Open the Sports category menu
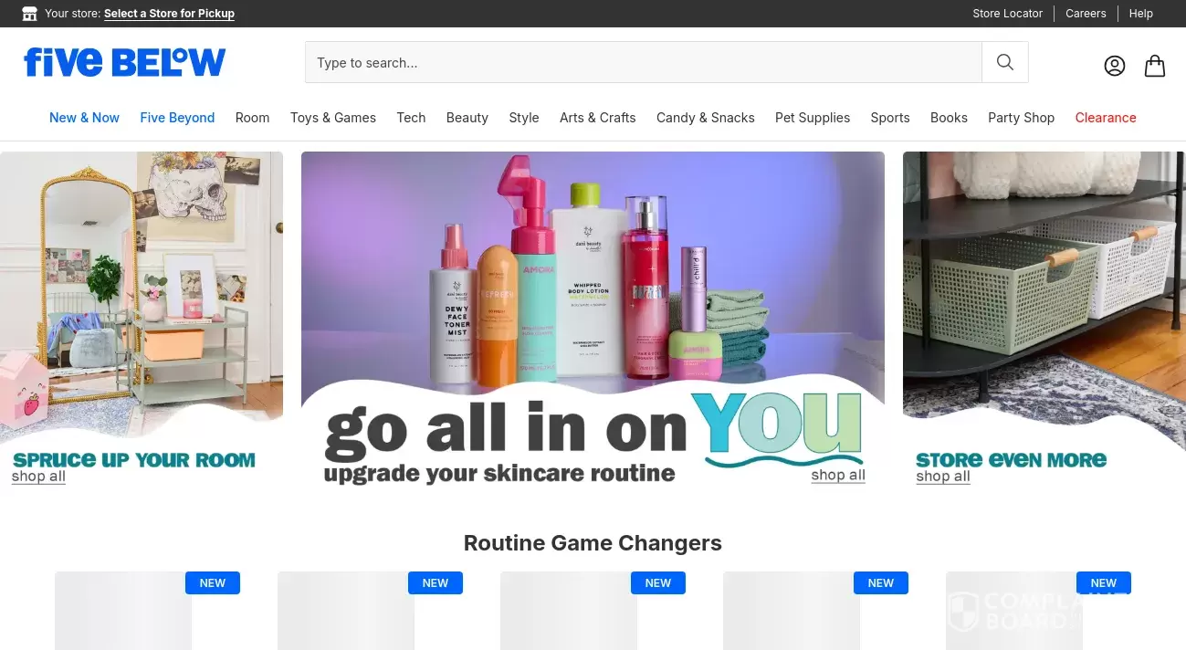The height and width of the screenshot is (650, 1186). (890, 118)
